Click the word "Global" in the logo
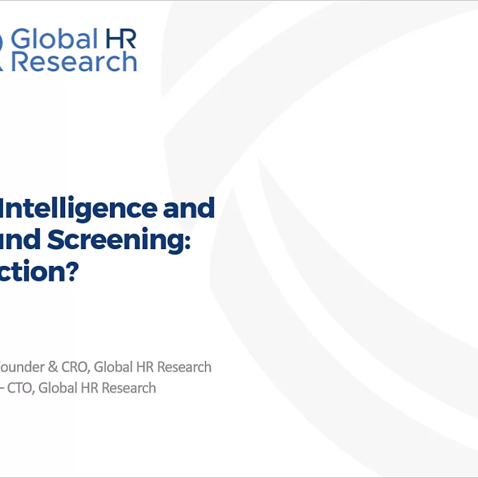Image resolution: width=478 pixels, height=478 pixels. 54,39
